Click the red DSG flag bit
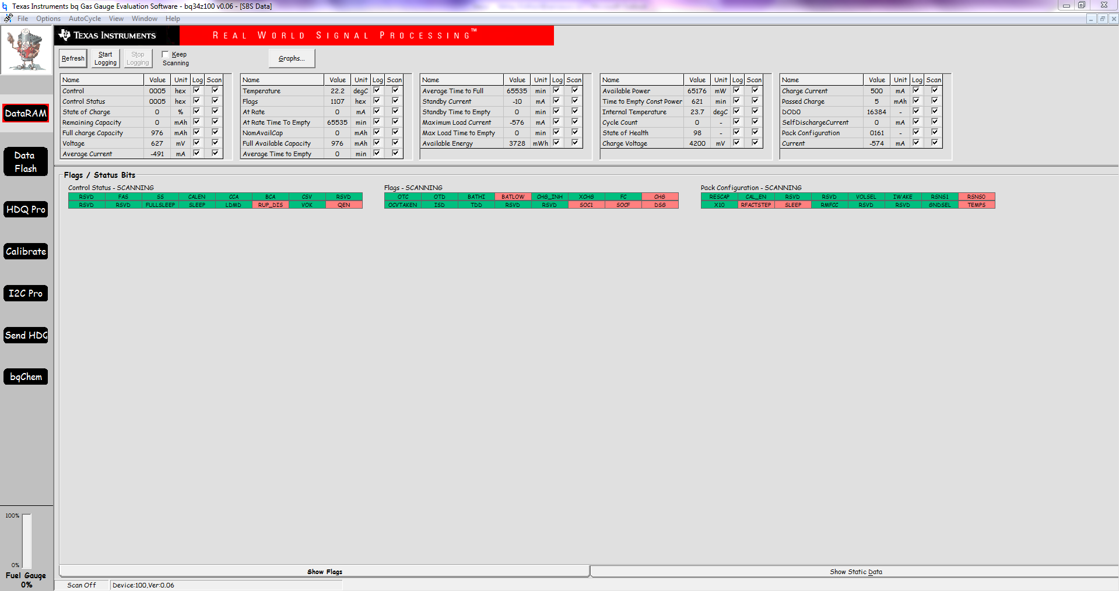1119x591 pixels. point(660,205)
